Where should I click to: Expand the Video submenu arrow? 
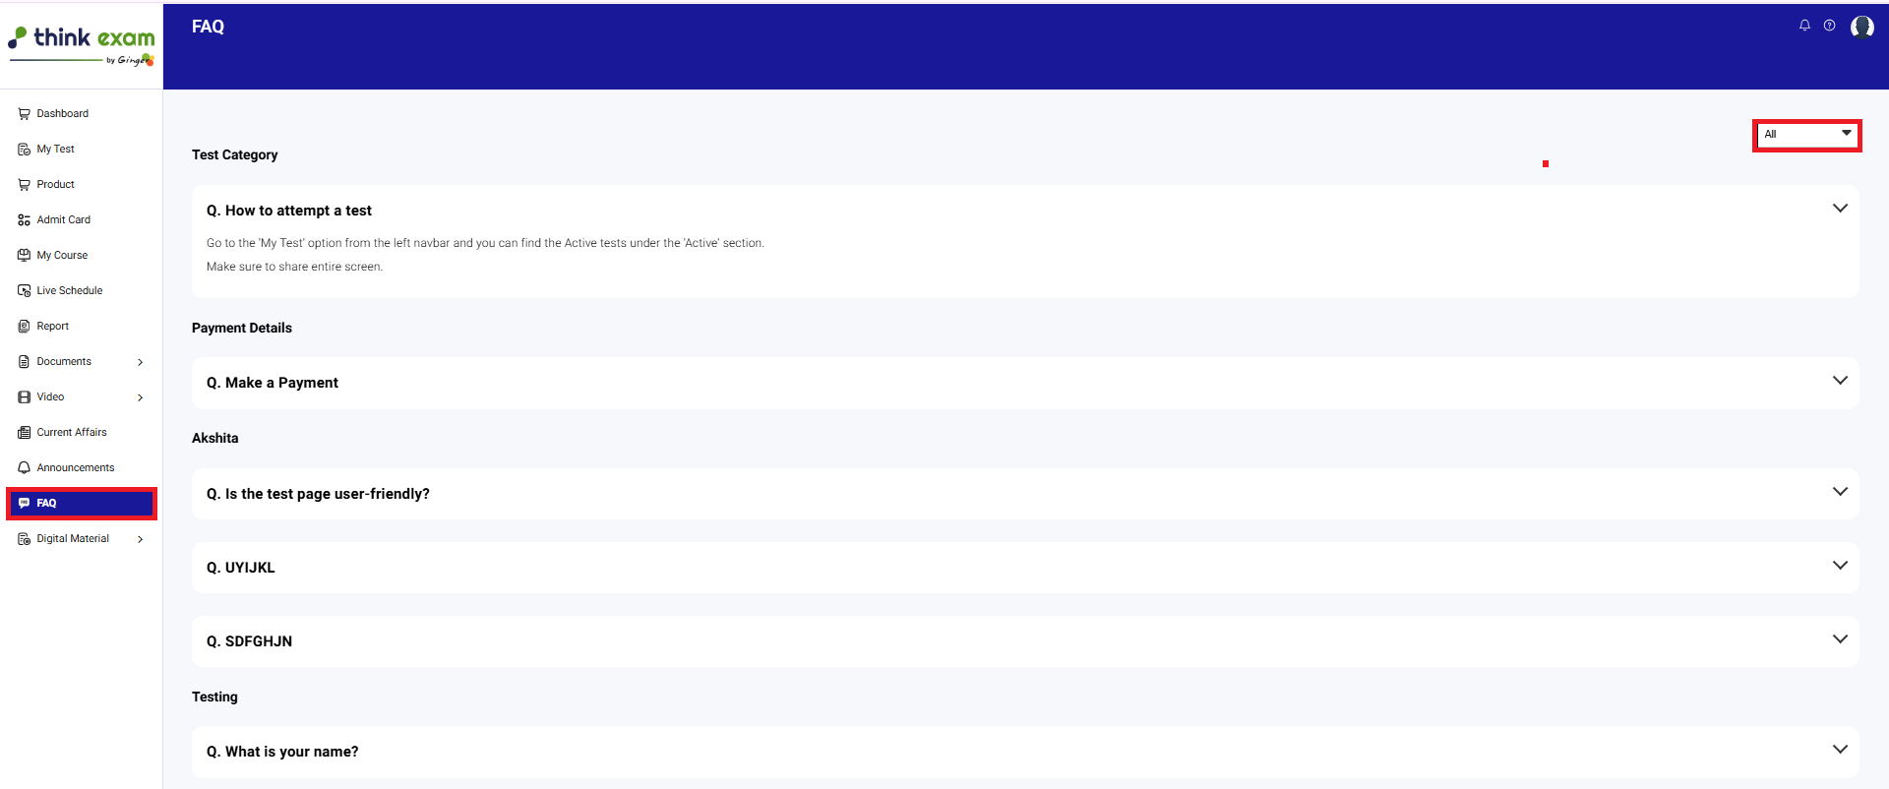pyautogui.click(x=141, y=397)
